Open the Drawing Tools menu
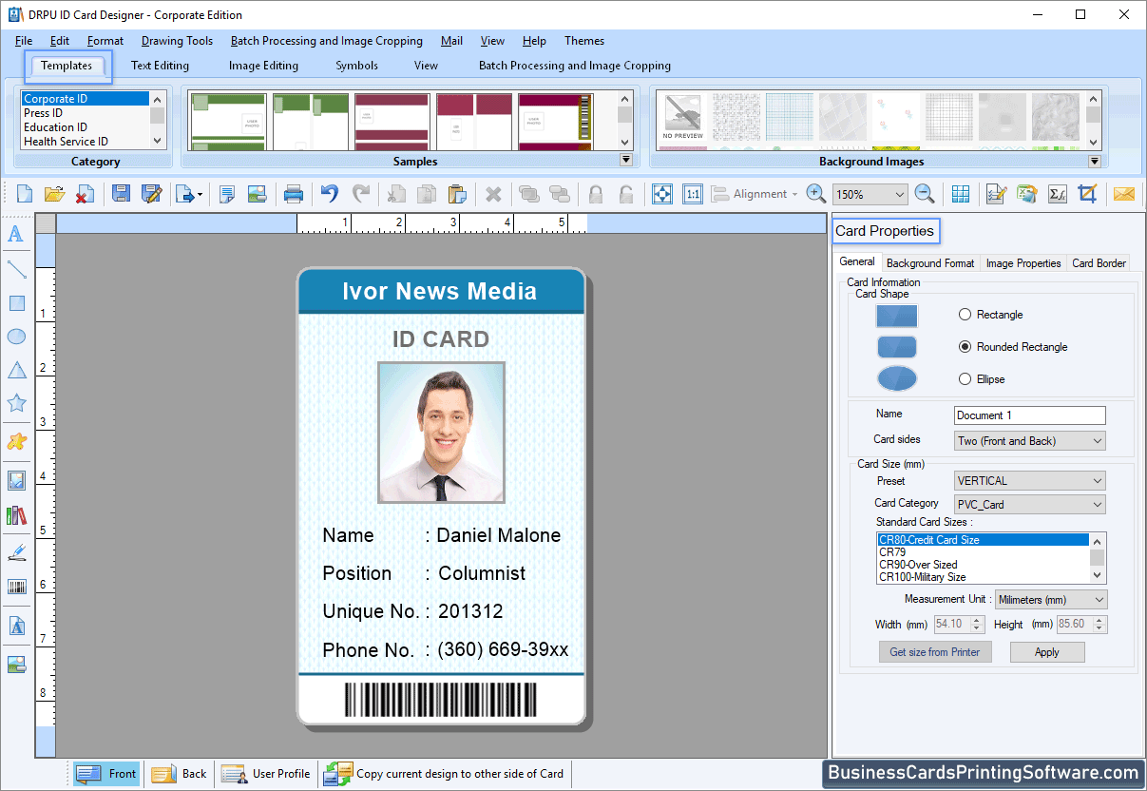Screen dimensions: 1147x791 tap(177, 41)
